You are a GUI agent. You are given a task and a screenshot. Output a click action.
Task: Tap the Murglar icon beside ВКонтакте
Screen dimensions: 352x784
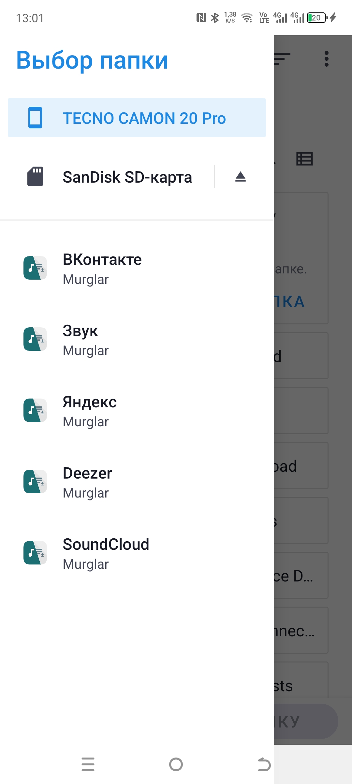click(x=35, y=268)
